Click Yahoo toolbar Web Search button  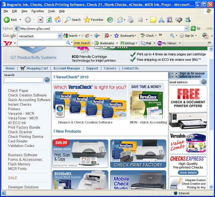click(82, 43)
